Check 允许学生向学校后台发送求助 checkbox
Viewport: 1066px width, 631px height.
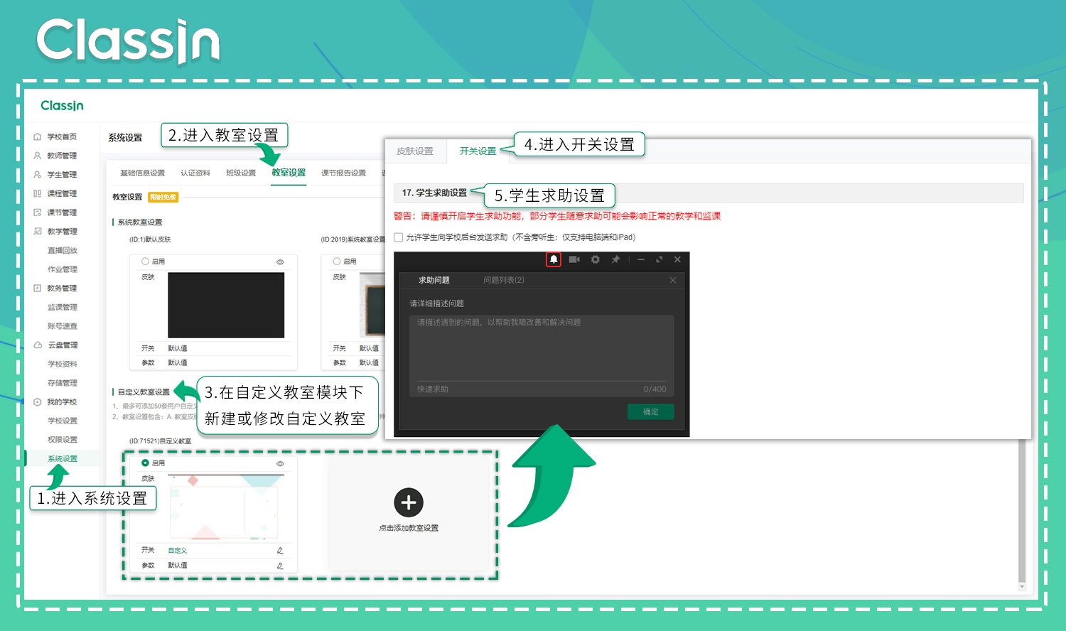click(399, 237)
